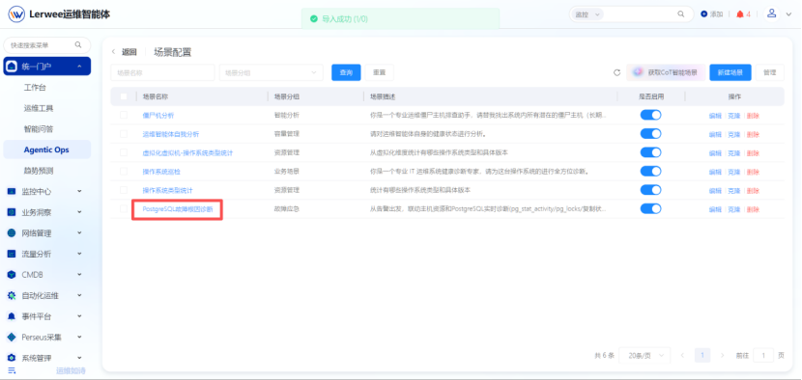Tick the checkbox for 运维智能体自我分析 row
The image size is (802, 380).
pos(124,134)
